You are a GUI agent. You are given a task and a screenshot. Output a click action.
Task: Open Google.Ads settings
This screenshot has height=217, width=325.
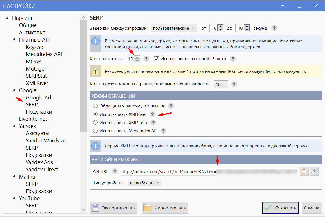40,97
